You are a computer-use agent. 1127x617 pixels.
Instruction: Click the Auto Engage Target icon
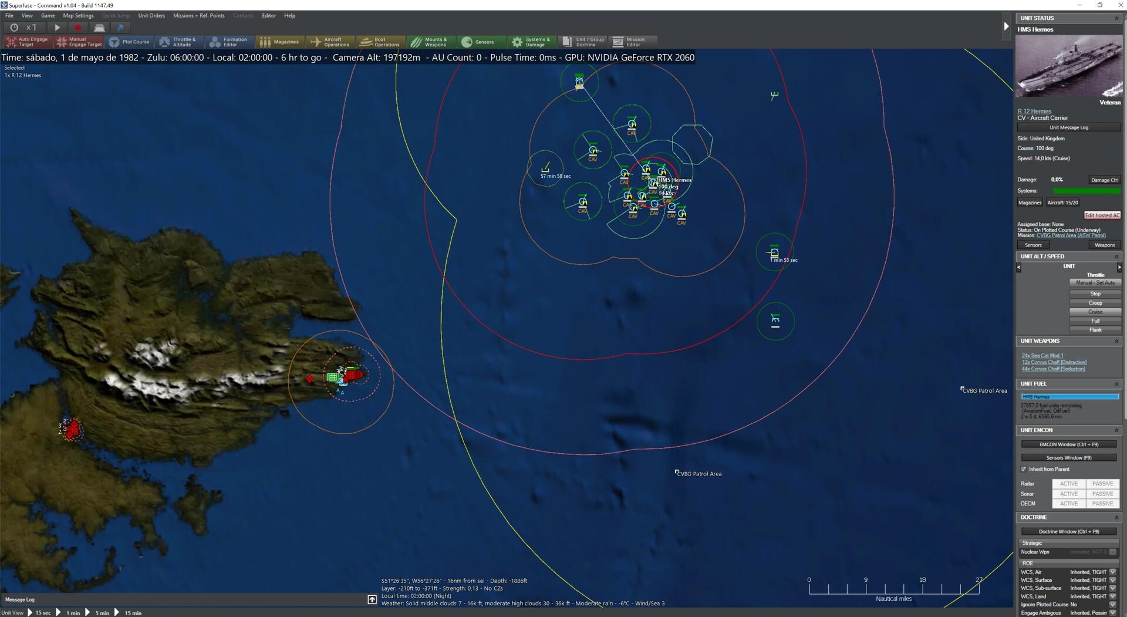[27, 42]
